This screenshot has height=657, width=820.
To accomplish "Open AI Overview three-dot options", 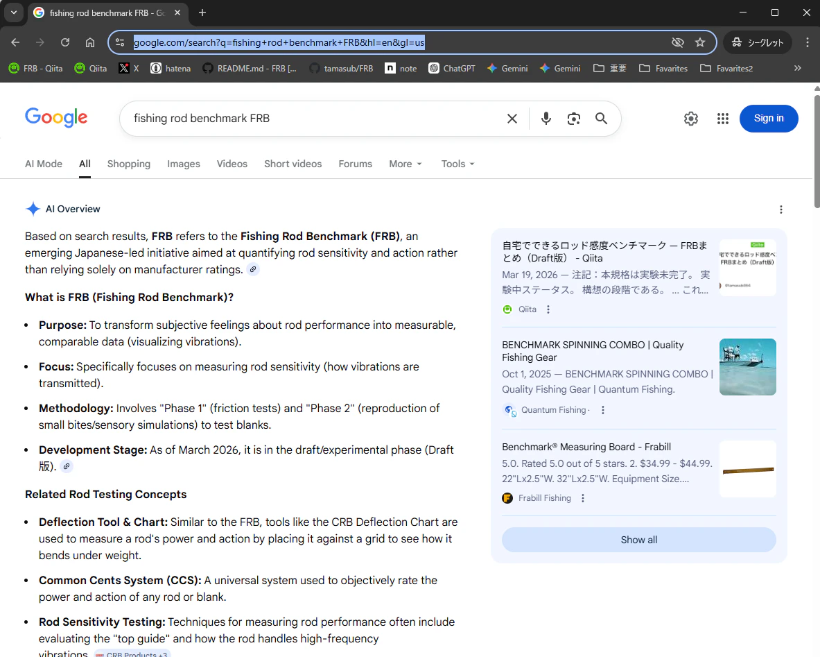I will pos(780,210).
